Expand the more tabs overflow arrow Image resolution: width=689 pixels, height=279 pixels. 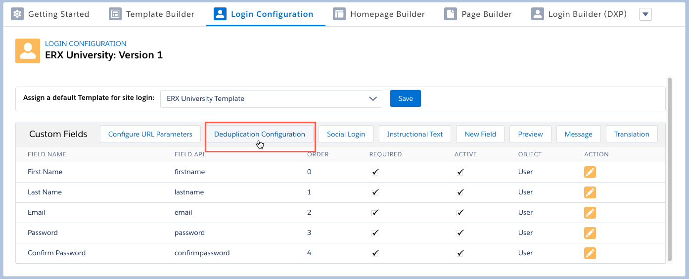pyautogui.click(x=645, y=14)
